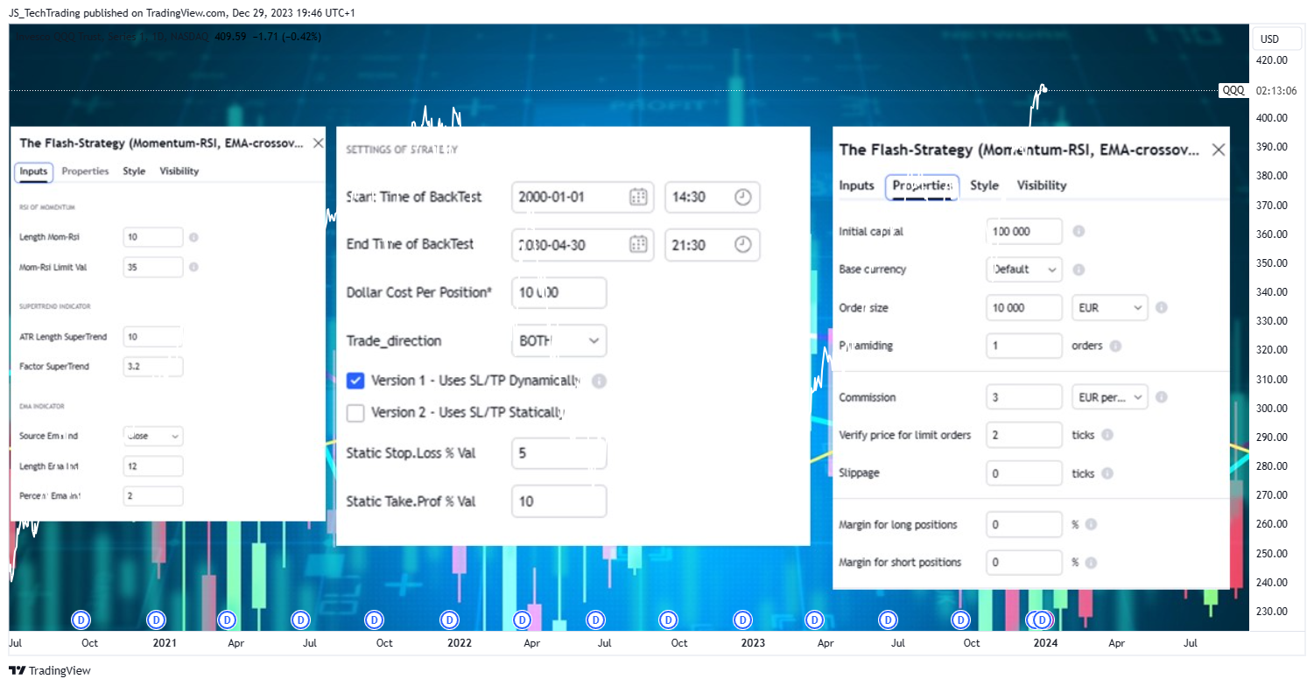Expand Order size EUR unit dropdown
This screenshot has width=1314, height=686.
coord(1110,308)
